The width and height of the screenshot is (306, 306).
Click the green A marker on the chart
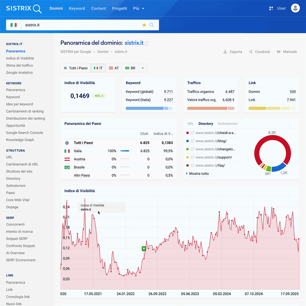[x=144, y=248]
